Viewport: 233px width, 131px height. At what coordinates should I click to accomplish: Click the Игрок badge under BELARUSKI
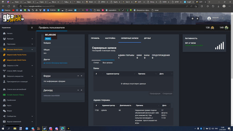click(x=48, y=39)
